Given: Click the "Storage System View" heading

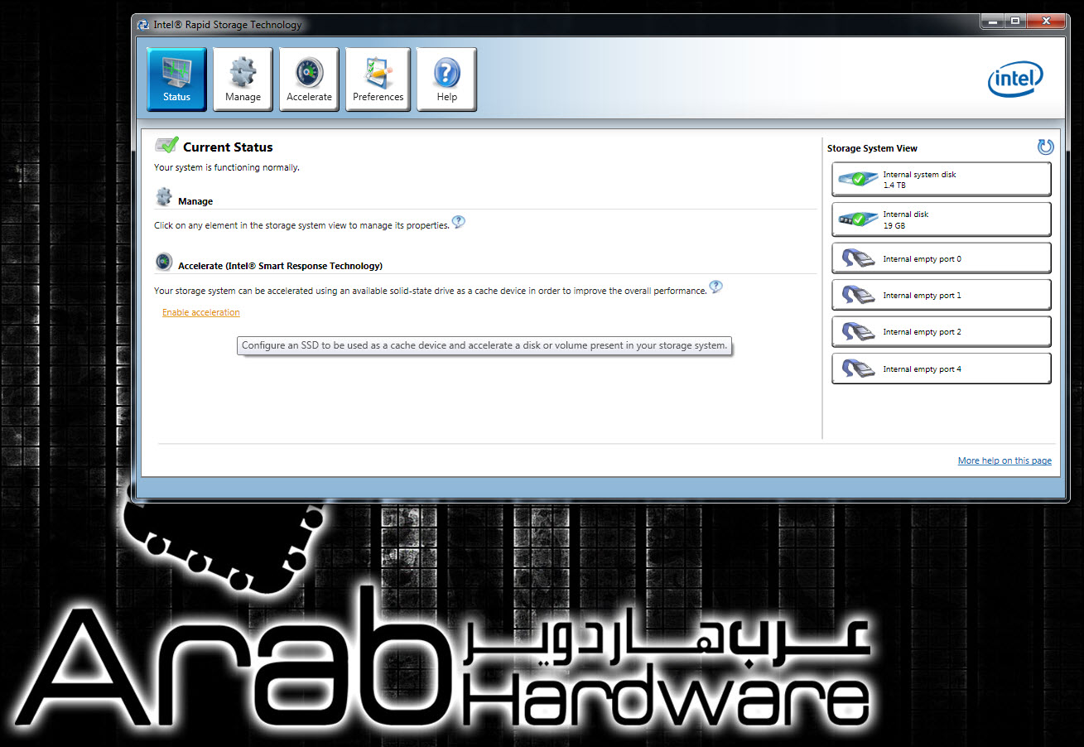Looking at the screenshot, I should point(872,148).
